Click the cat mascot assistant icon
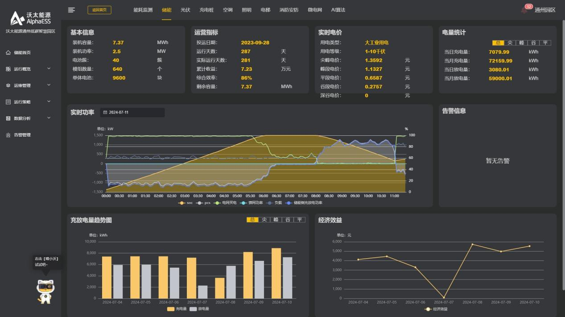The height and width of the screenshot is (317, 565). tap(45, 292)
